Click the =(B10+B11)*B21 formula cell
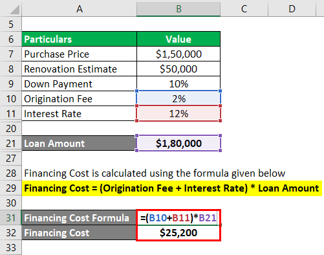Screen dimensions: 324x255 [178, 217]
